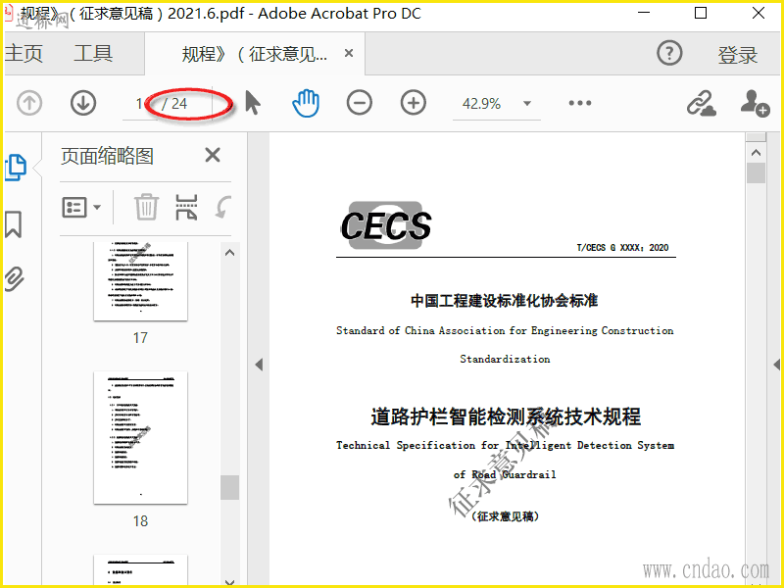Switch to the 主页 tab

pos(24,53)
